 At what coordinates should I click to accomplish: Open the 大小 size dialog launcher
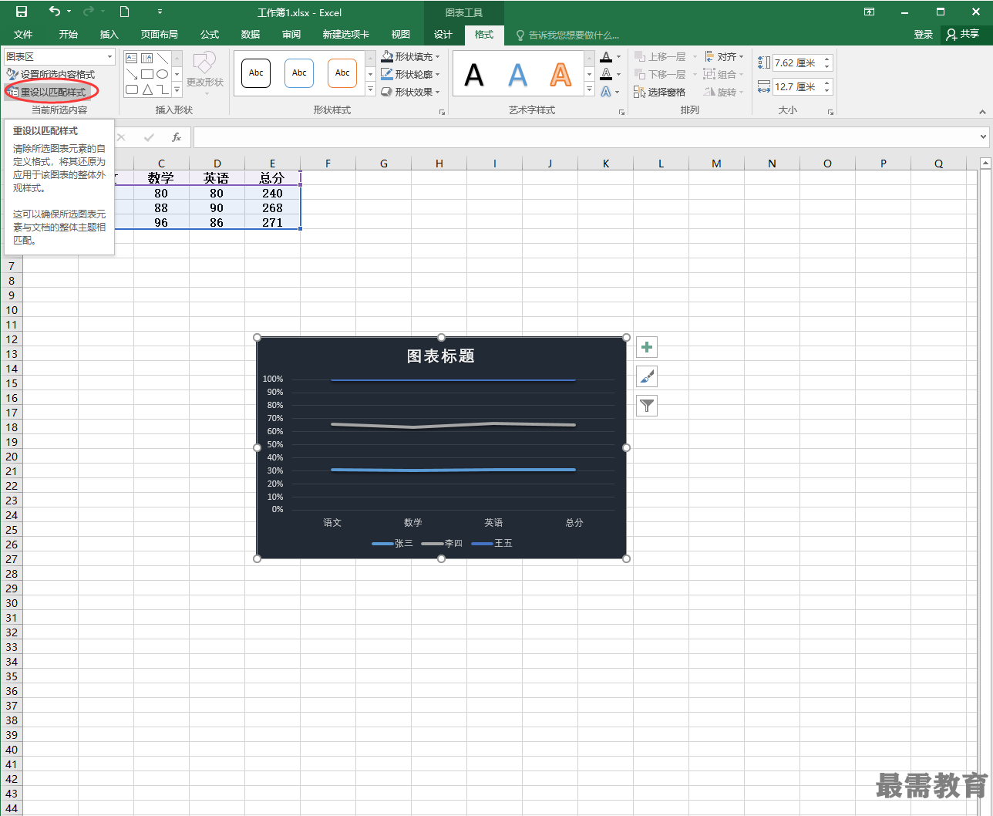(x=830, y=112)
